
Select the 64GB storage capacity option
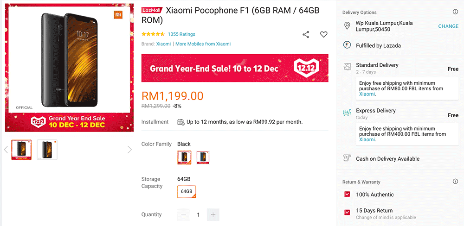(187, 191)
